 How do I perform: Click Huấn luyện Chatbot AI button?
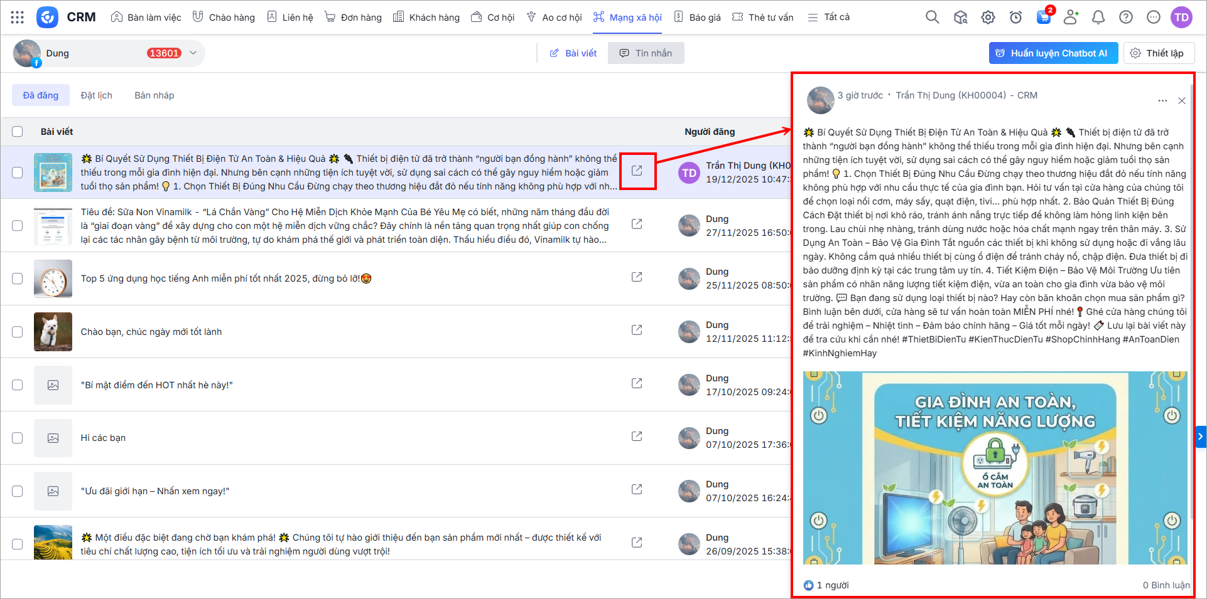(x=1054, y=53)
